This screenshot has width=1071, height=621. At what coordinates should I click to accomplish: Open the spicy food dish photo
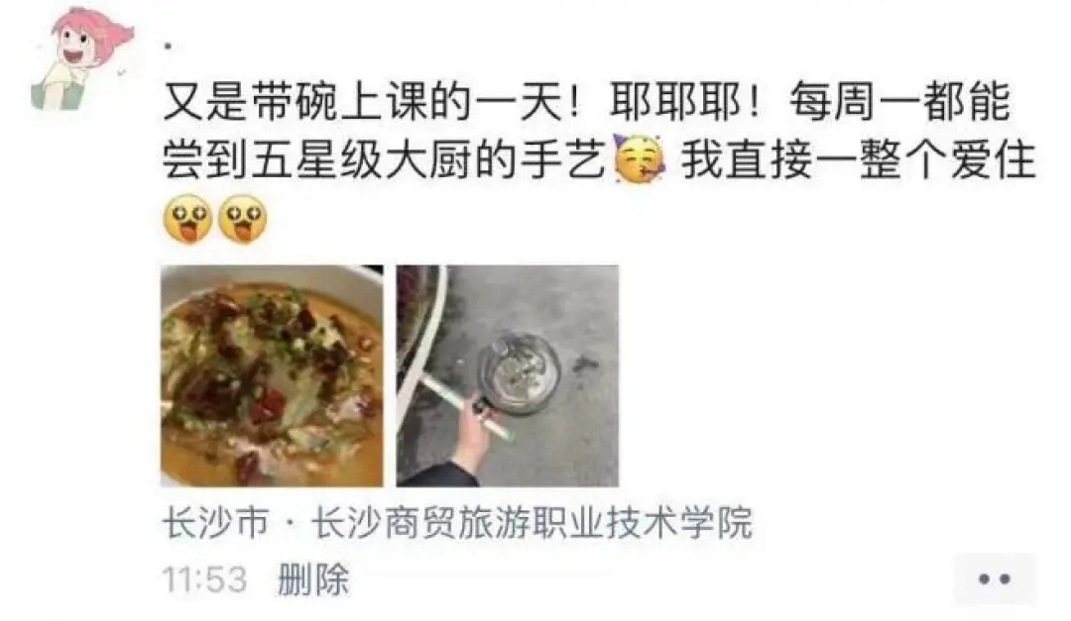pos(272,376)
